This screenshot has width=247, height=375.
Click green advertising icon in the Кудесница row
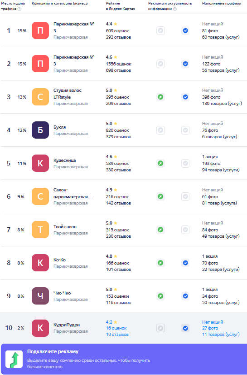pos(161,164)
